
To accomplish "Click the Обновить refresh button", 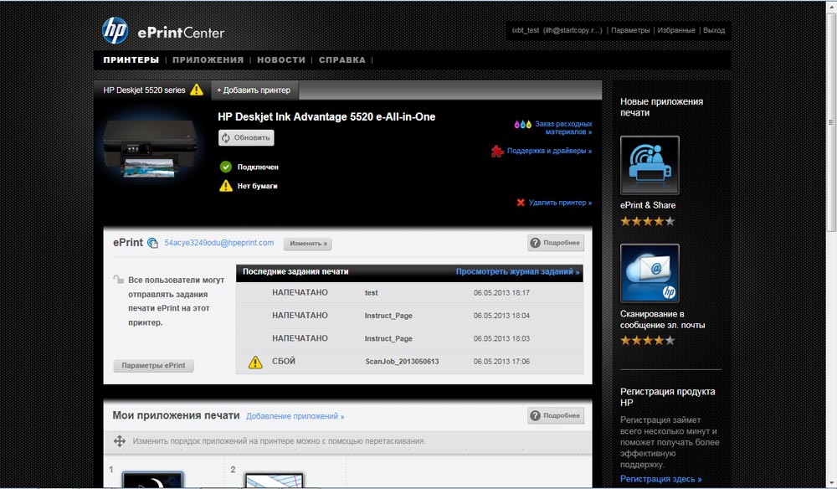I will click(246, 137).
